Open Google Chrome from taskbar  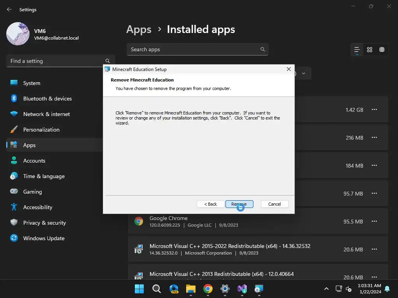tap(208, 289)
